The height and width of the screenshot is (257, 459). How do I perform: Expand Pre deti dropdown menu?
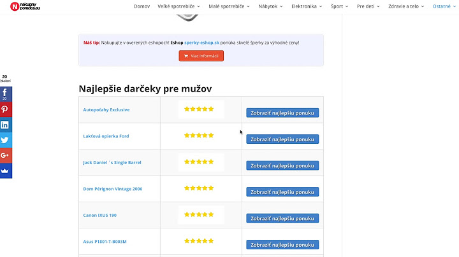point(368,6)
